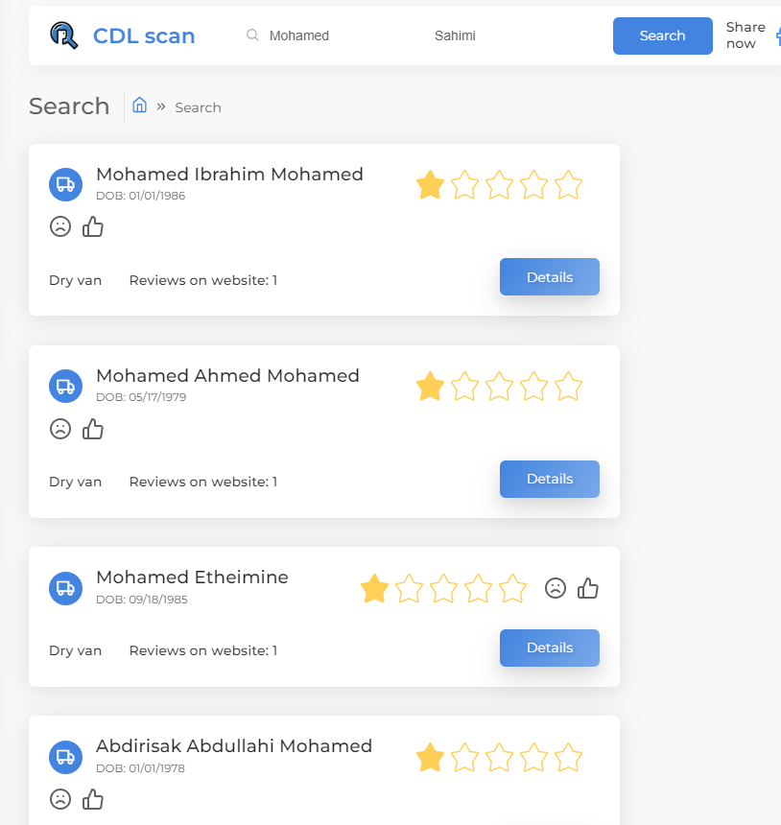
Task: Click thumbs up for Mohamed Ibrahim Mohamed
Action: (93, 226)
